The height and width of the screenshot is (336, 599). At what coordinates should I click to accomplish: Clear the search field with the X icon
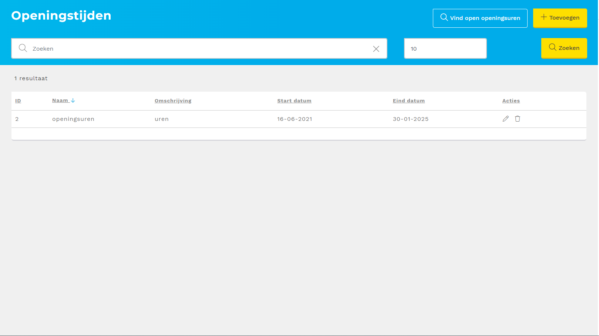376,49
